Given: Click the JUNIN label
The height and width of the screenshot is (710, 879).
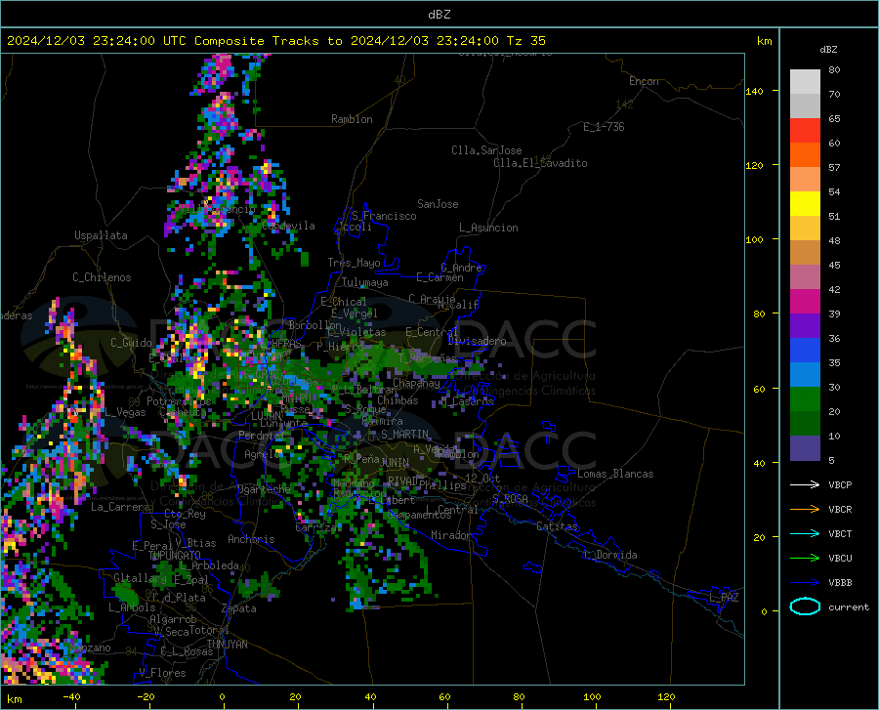Looking at the screenshot, I should pyautogui.click(x=395, y=462).
